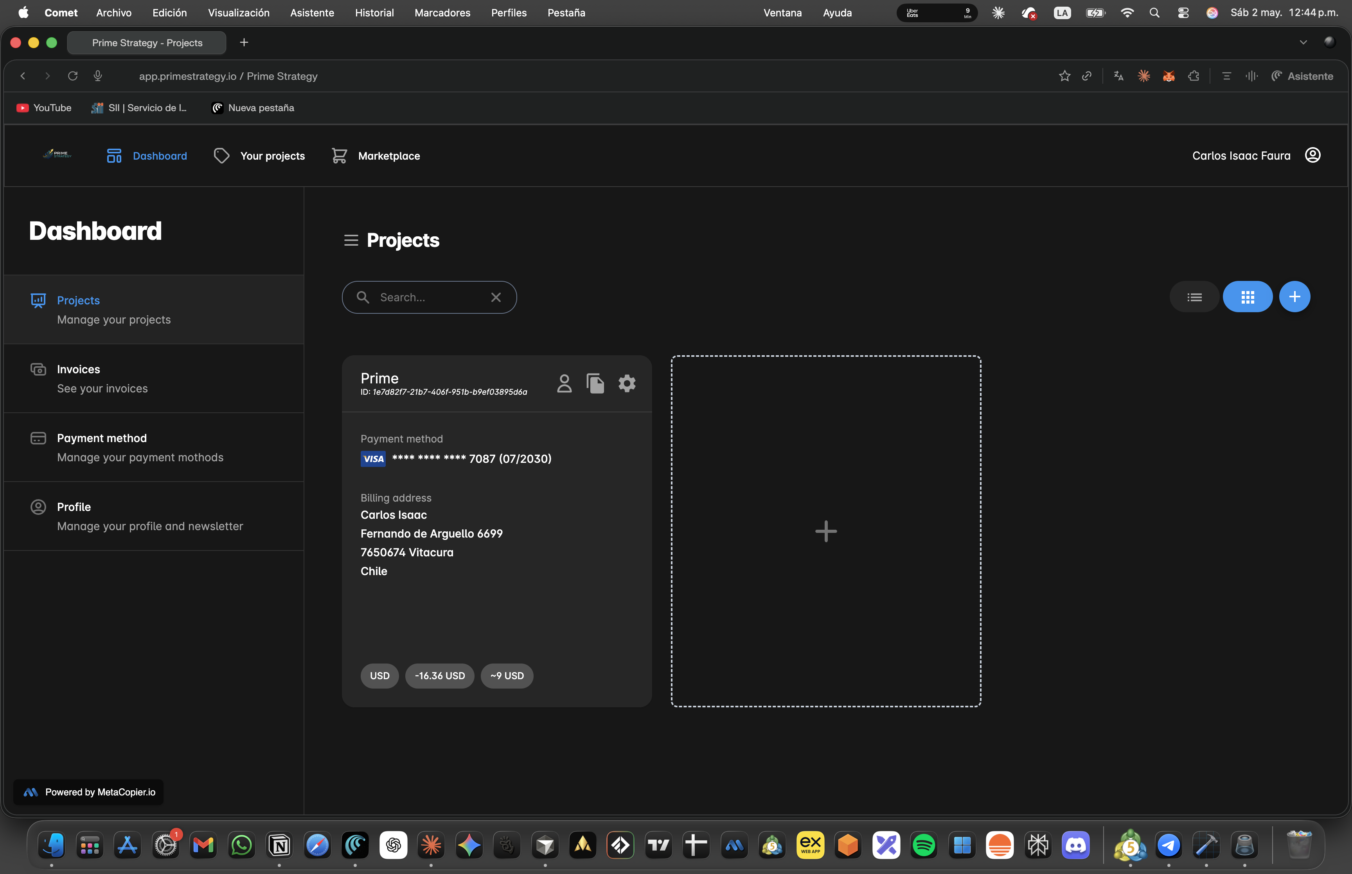Open the Archivo menu
1352x874 pixels.
tap(113, 13)
